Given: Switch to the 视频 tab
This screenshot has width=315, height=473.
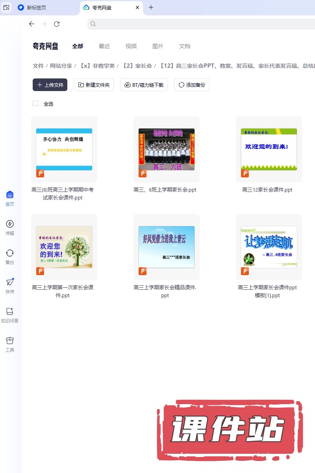Looking at the screenshot, I should pos(131,46).
